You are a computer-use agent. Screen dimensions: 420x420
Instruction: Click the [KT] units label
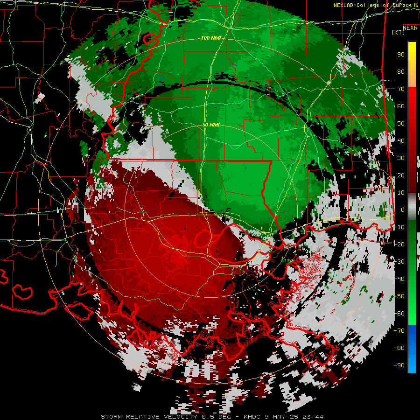(x=398, y=32)
